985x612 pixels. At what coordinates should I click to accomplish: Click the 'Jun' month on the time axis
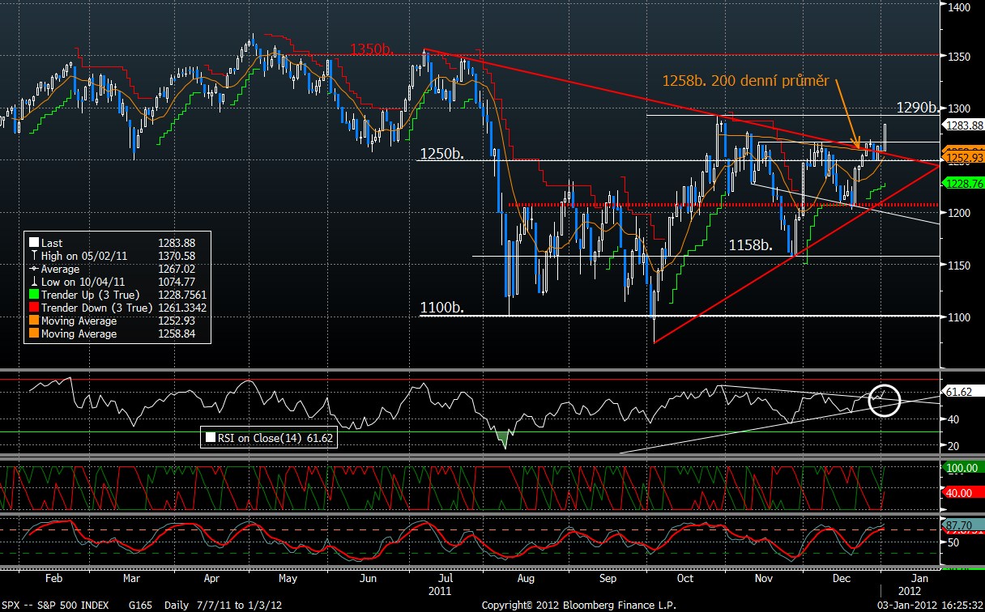coord(367,580)
